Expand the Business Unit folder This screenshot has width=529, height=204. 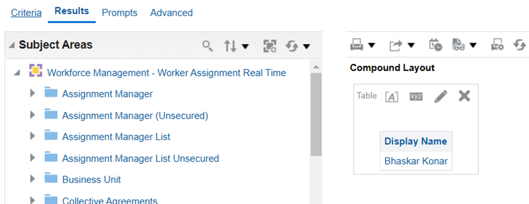click(x=33, y=179)
